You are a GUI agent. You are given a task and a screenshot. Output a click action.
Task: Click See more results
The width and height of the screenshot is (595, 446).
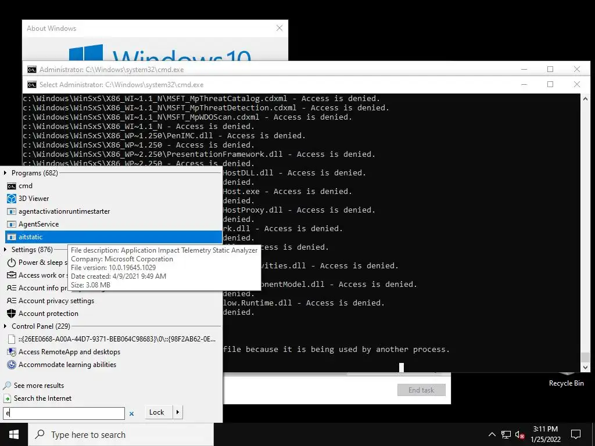tap(39, 386)
